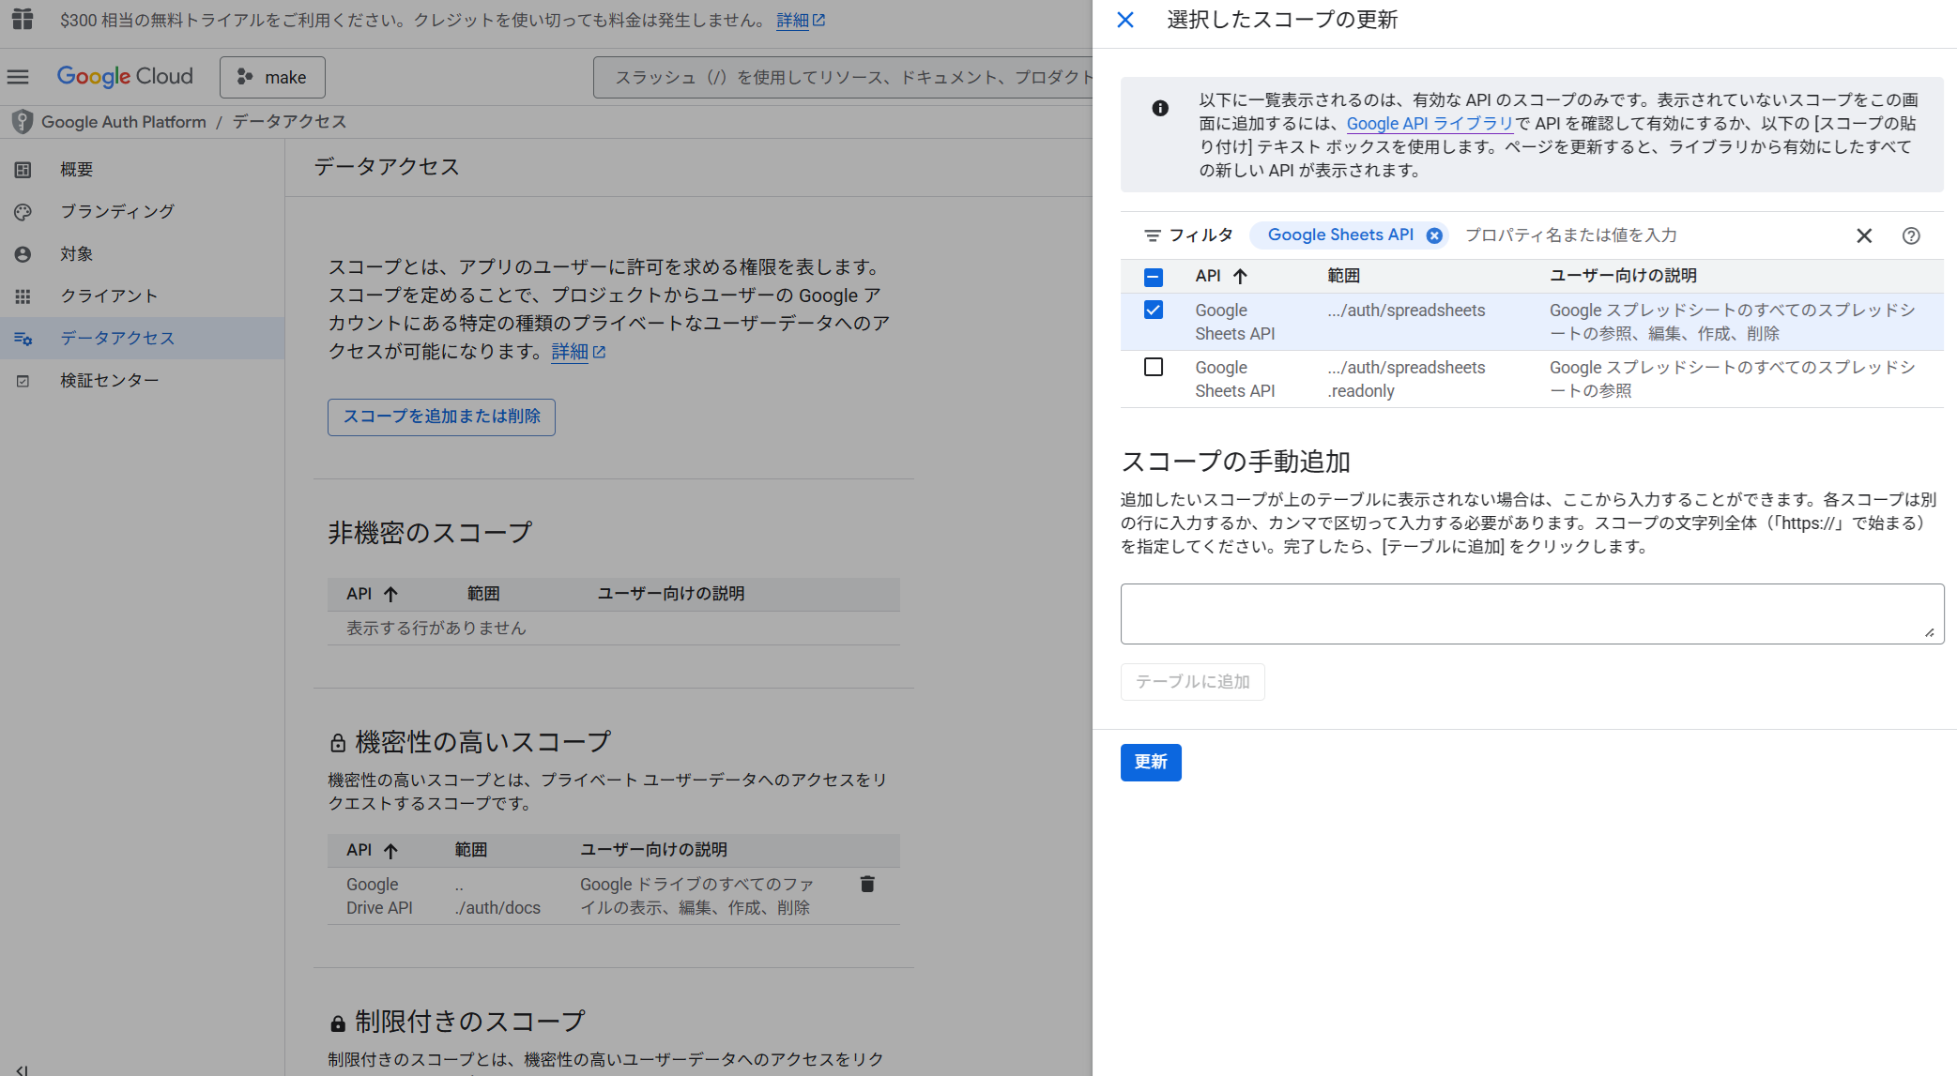Click the 表示する行がありません row
Viewport: 1957px width, 1076px height.
[614, 629]
